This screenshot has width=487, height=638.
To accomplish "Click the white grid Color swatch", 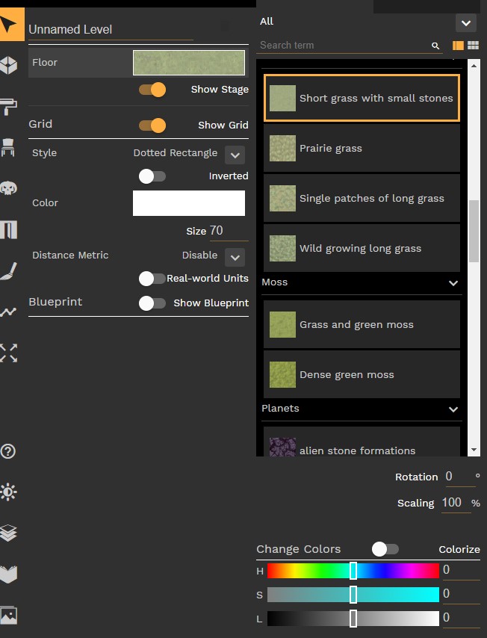I will tap(189, 203).
